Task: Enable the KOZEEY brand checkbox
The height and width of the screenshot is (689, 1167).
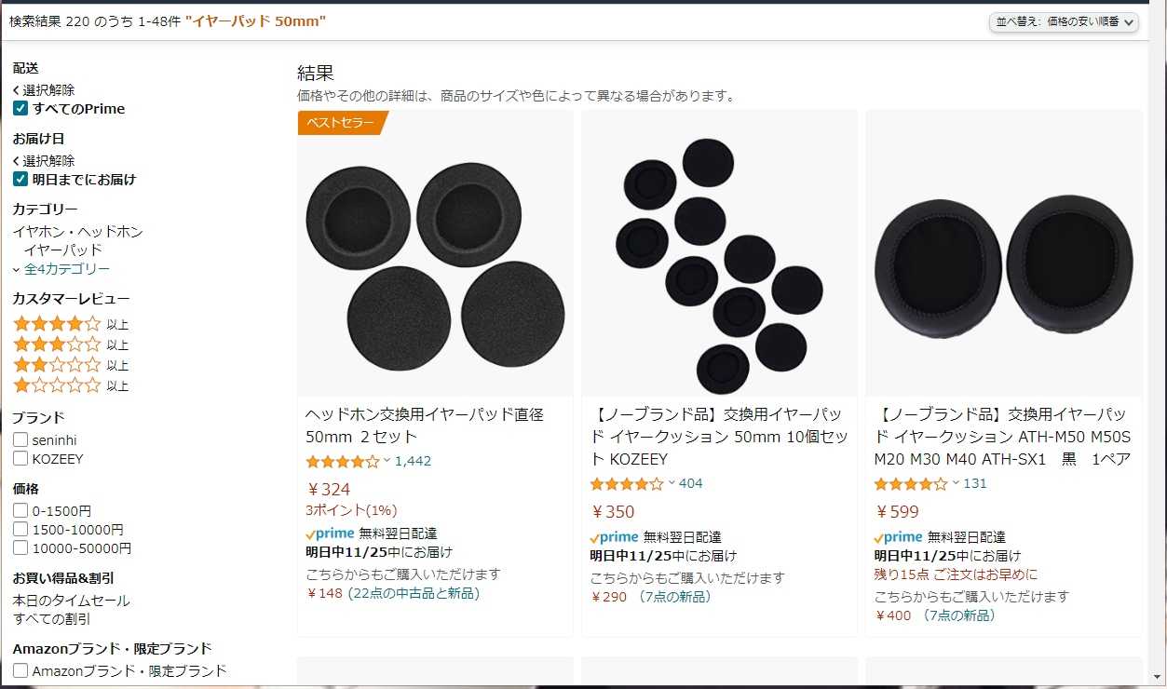Action: pyautogui.click(x=20, y=459)
